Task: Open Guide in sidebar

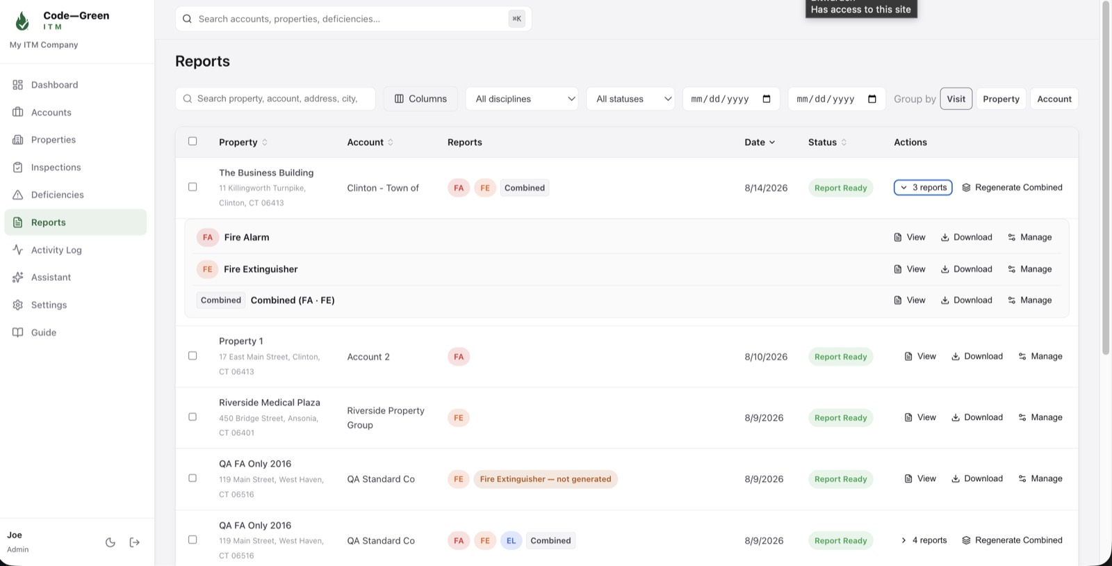Action: point(76,332)
